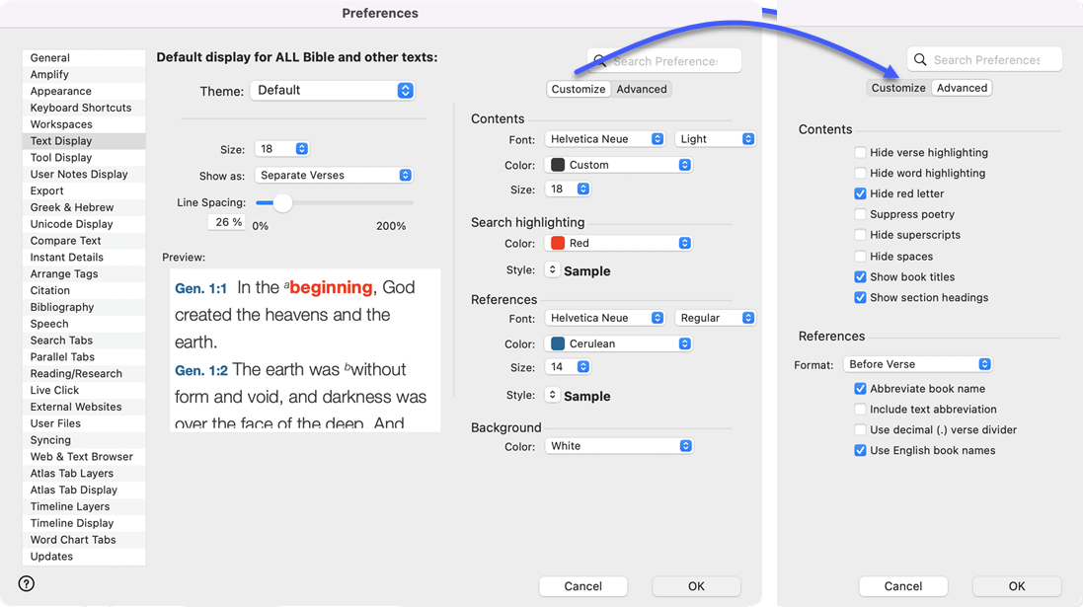The height and width of the screenshot is (607, 1083).
Task: Click the help question mark icon
Action: [27, 583]
